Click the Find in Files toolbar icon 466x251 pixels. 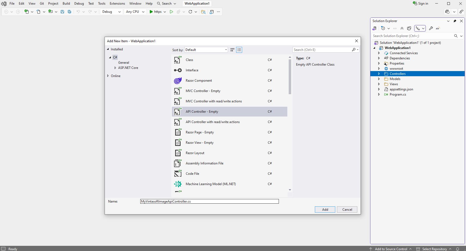point(203,12)
